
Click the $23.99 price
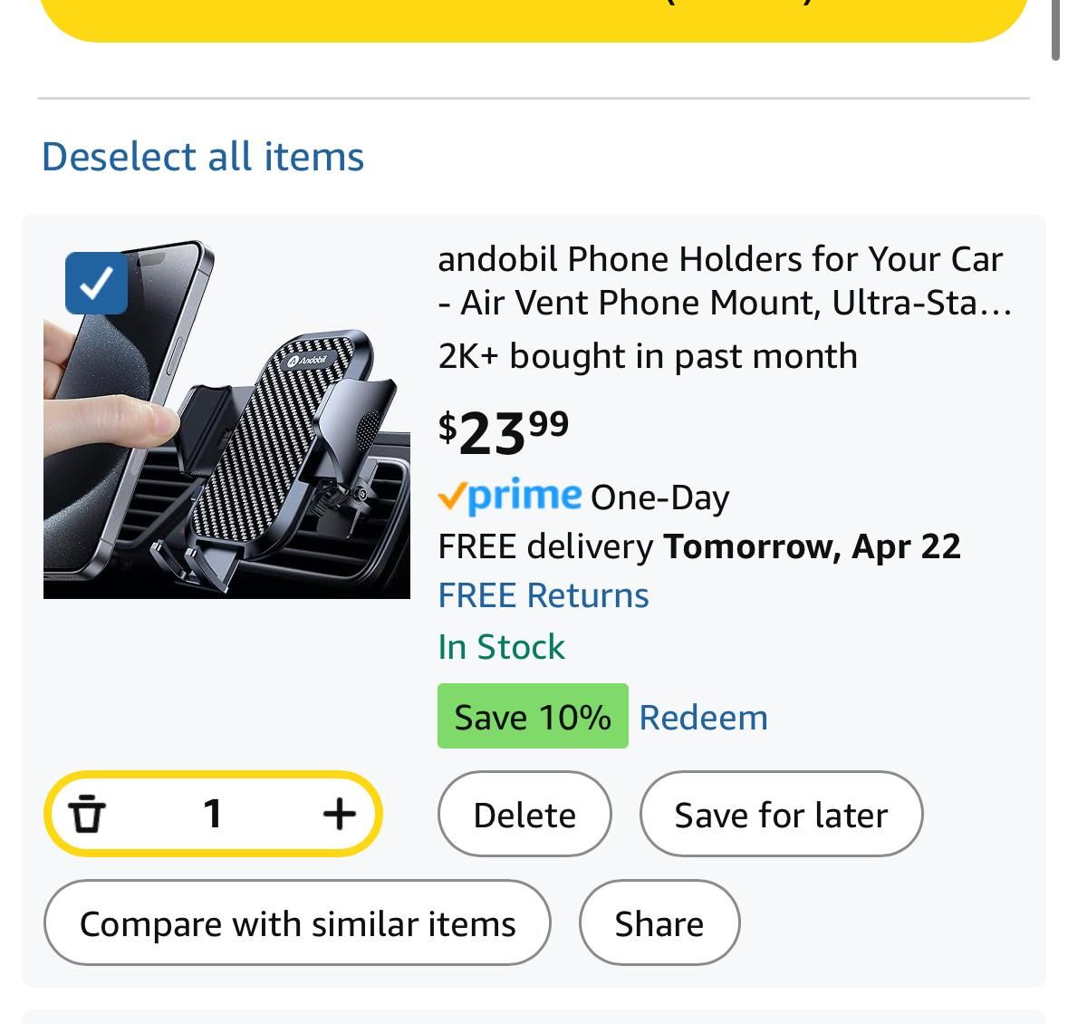pyautogui.click(x=504, y=431)
